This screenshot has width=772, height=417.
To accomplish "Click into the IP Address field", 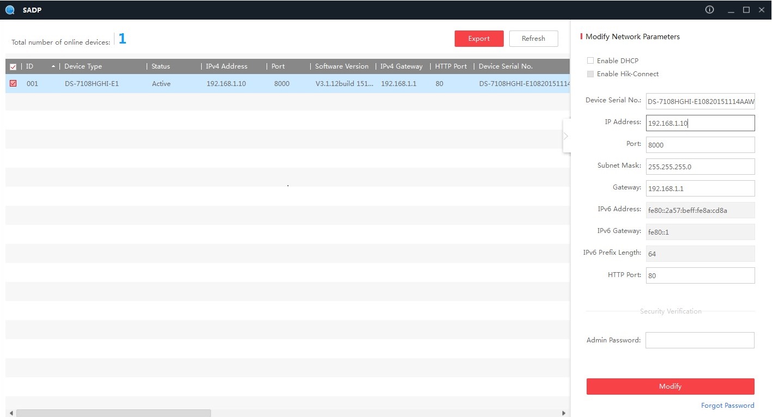I will pyautogui.click(x=701, y=123).
